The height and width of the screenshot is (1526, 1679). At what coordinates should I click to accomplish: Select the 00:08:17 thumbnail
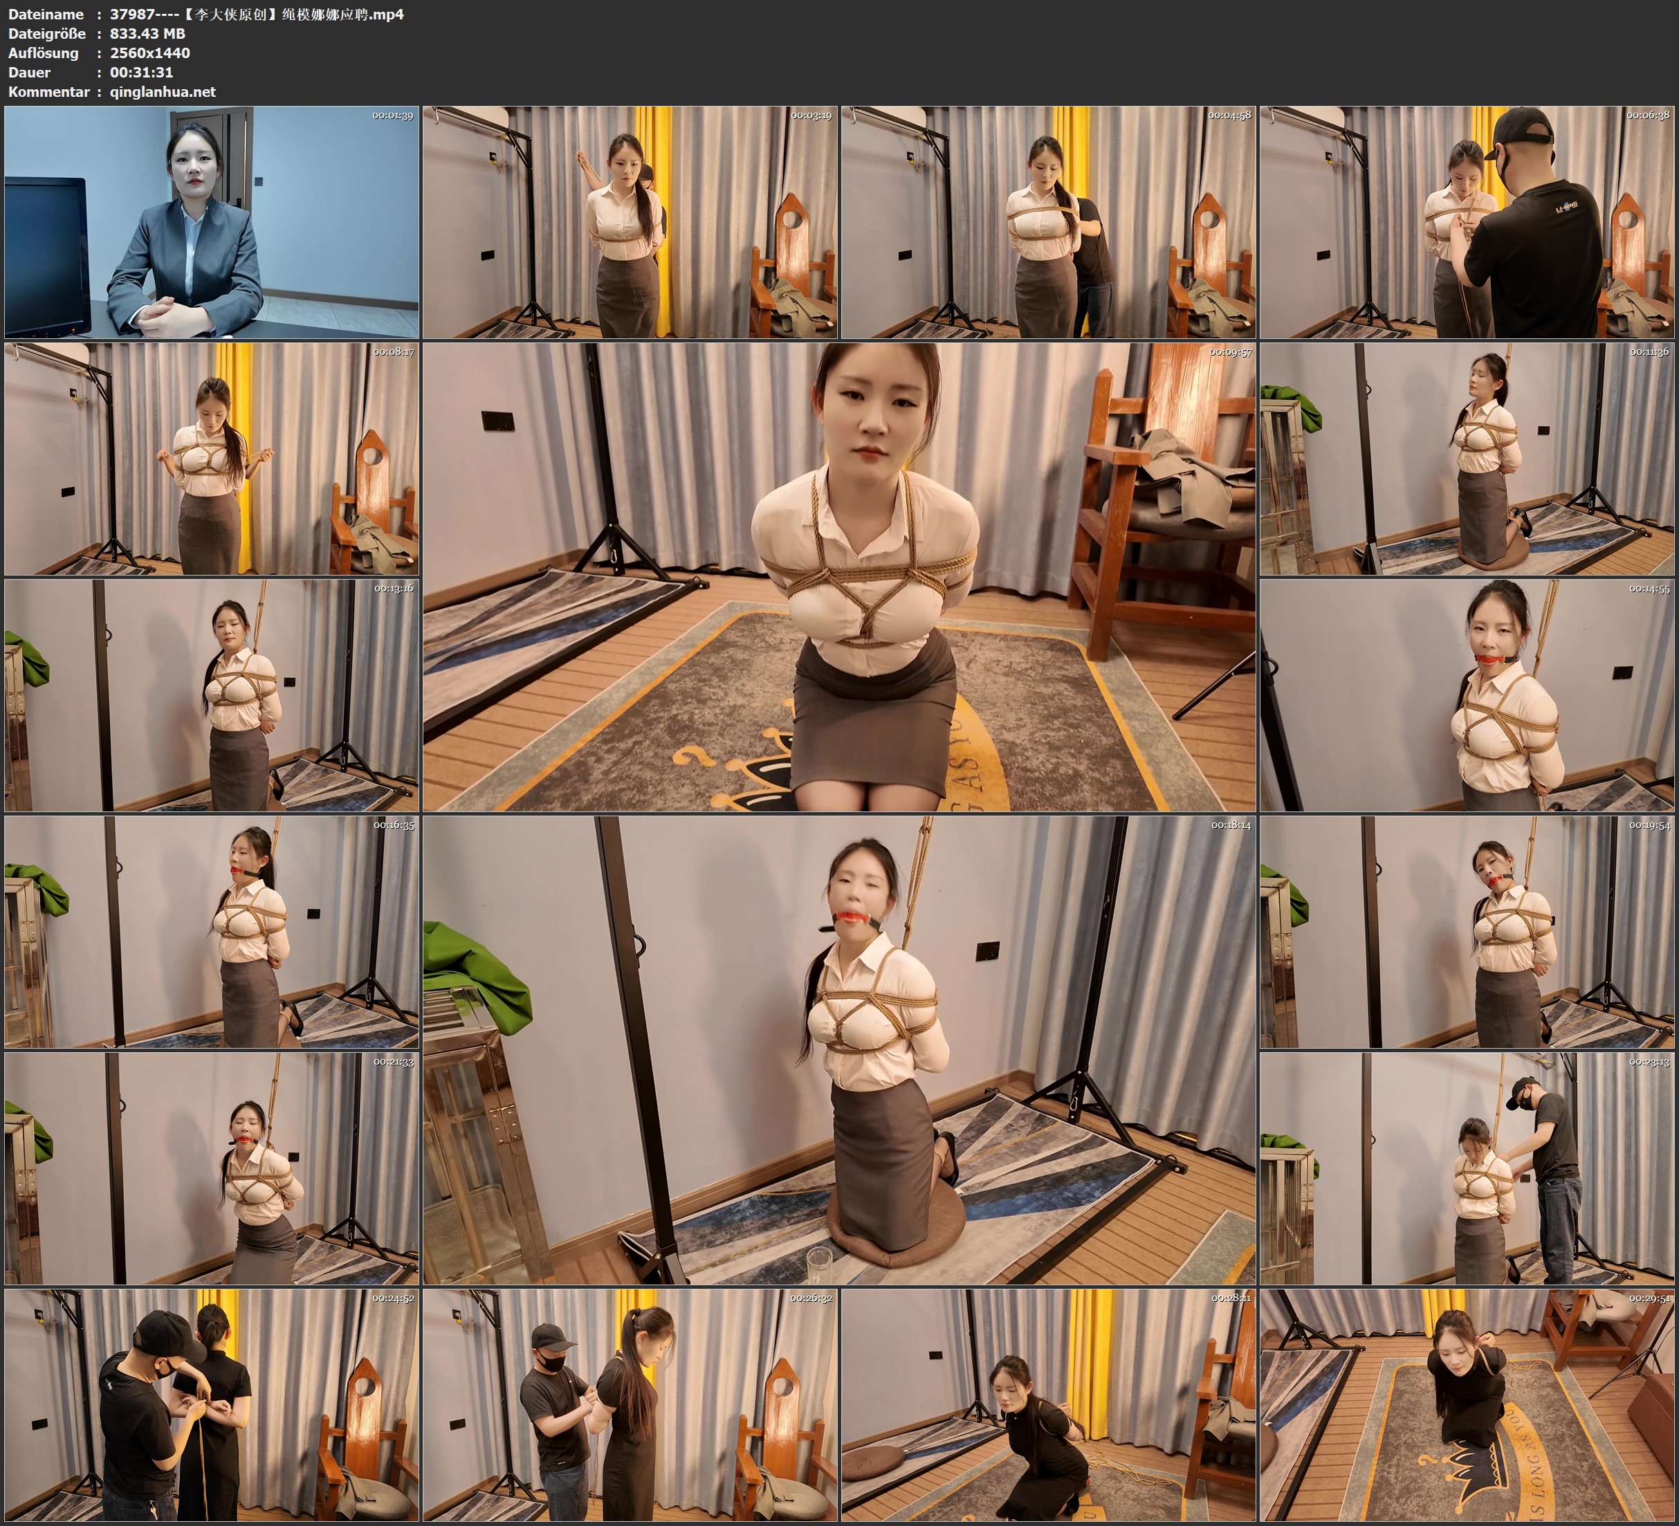coord(212,458)
